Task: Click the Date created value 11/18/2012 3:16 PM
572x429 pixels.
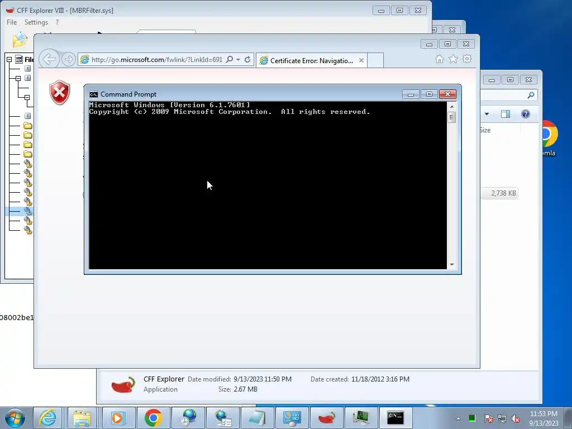Action: [380, 379]
